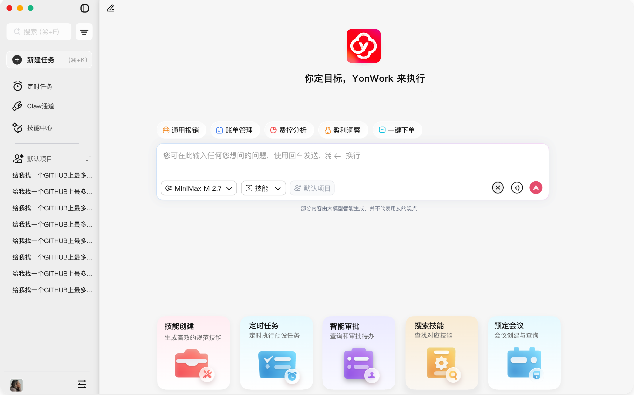The width and height of the screenshot is (634, 395).
Task: Click the 查找对应技能 description text
Action: pyautogui.click(x=433, y=335)
